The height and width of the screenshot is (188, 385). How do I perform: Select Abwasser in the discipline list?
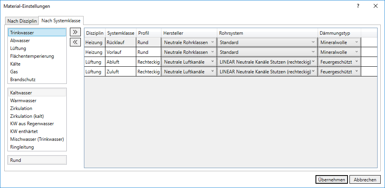[x=37, y=41]
